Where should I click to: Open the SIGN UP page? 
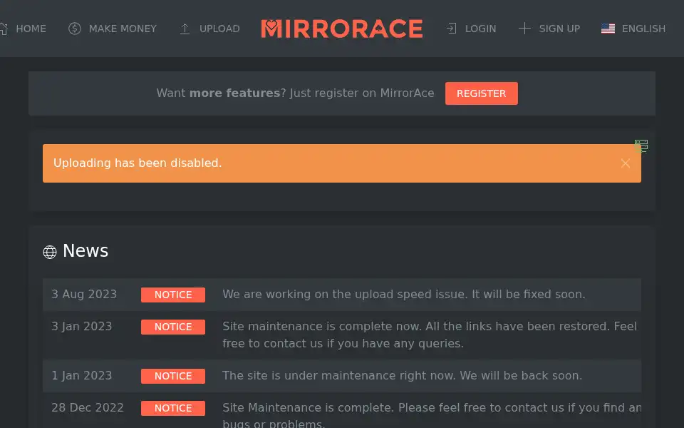tap(559, 29)
